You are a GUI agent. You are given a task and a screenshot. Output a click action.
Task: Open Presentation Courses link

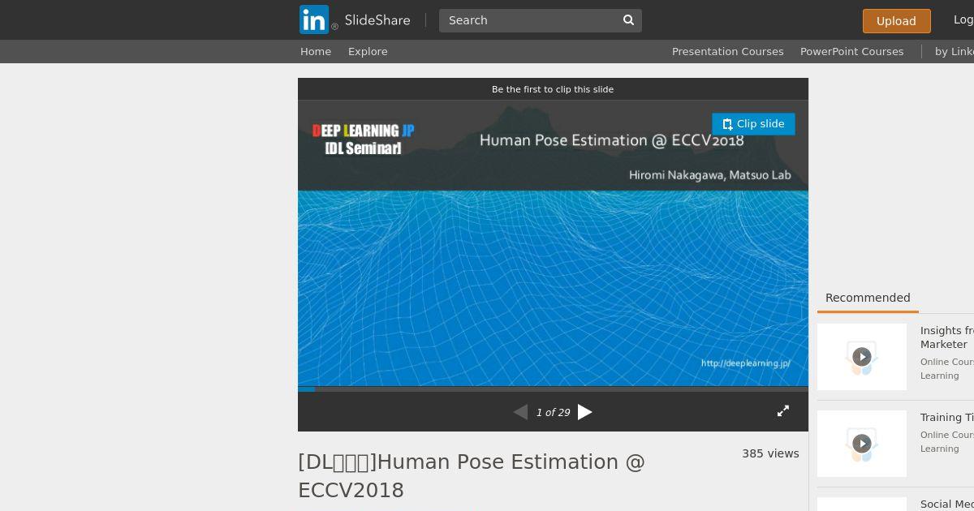coord(727,51)
